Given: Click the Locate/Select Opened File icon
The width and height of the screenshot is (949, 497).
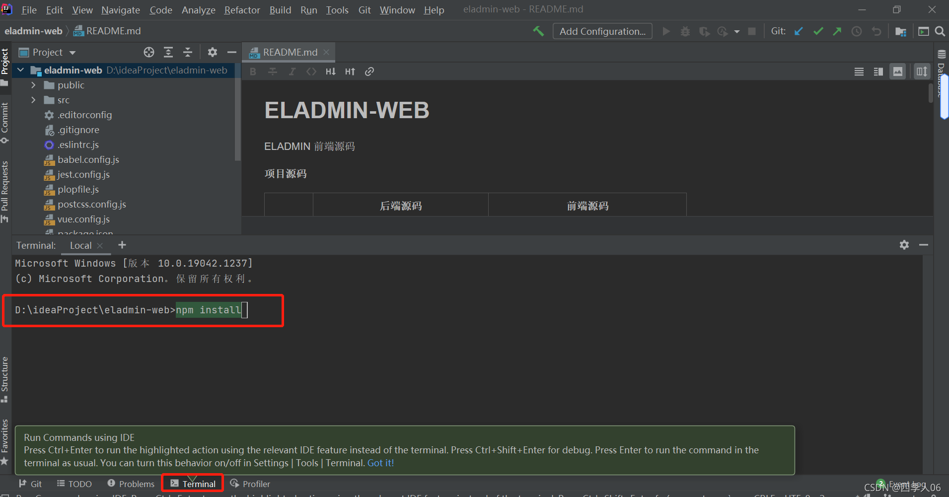Looking at the screenshot, I should pos(149,52).
